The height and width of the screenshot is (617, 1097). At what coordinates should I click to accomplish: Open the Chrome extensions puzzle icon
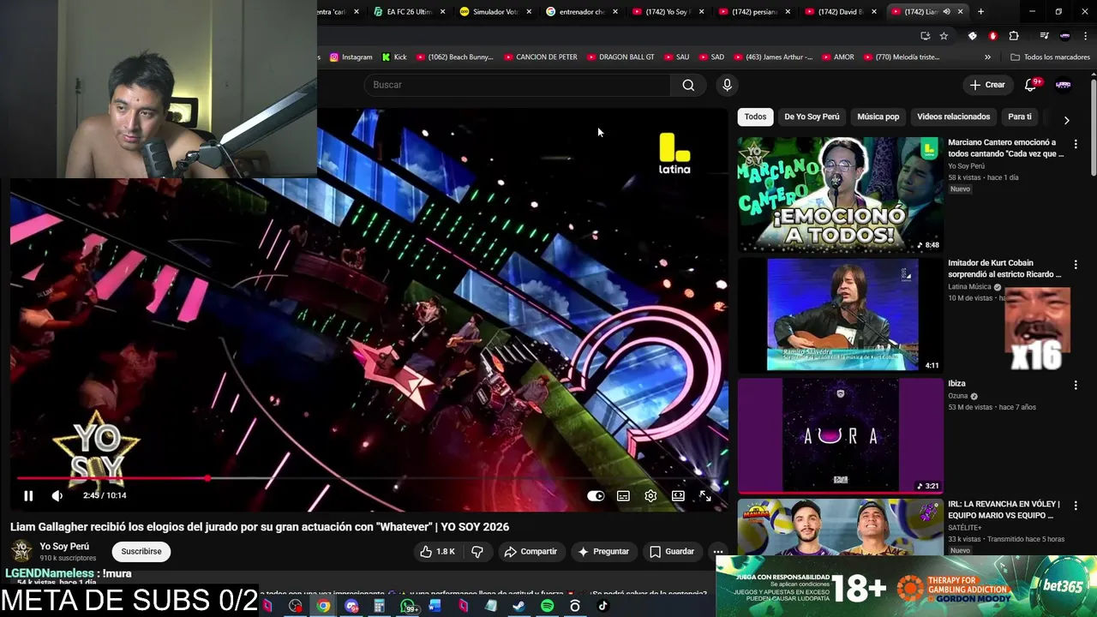coord(1014,36)
